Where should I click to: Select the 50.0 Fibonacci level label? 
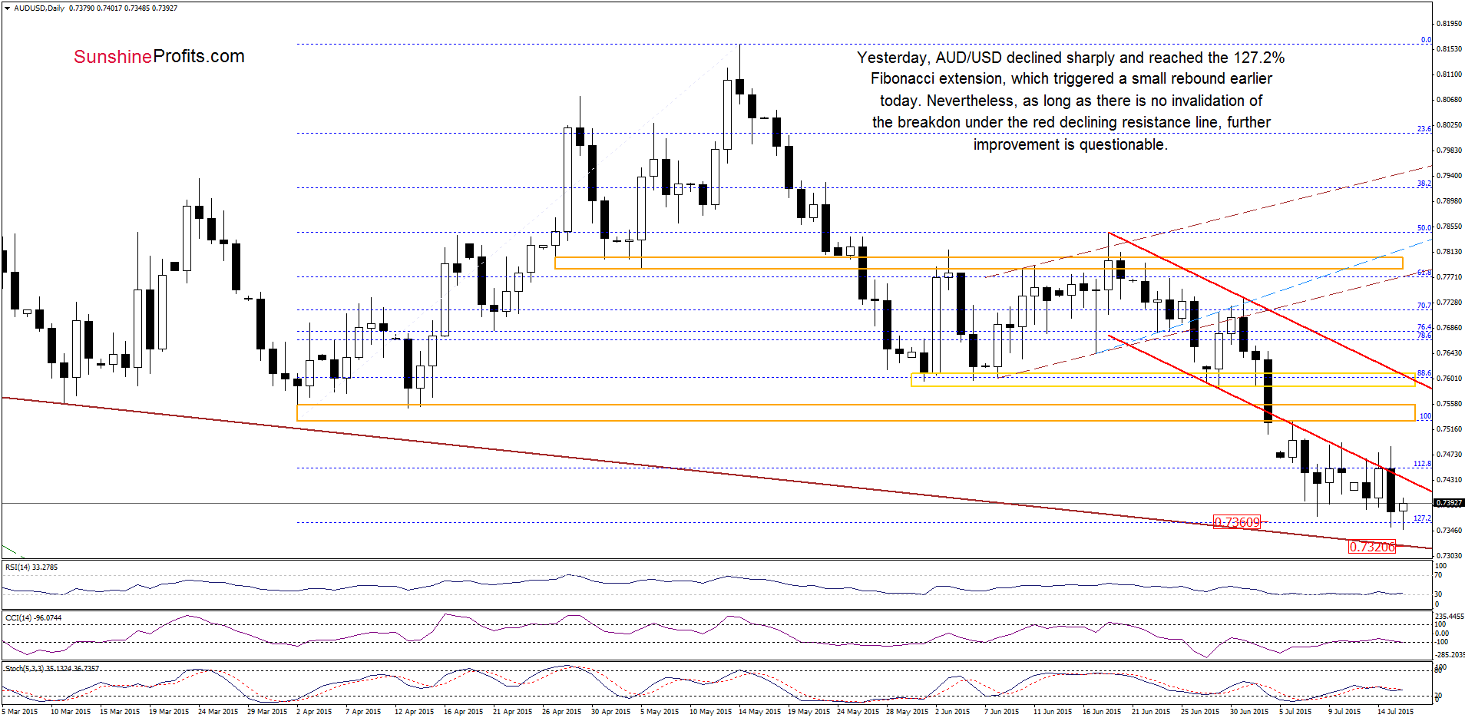pyautogui.click(x=1424, y=228)
